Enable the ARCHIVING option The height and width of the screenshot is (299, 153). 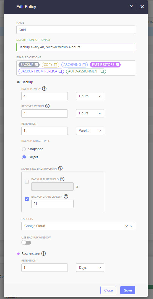click(x=74, y=65)
